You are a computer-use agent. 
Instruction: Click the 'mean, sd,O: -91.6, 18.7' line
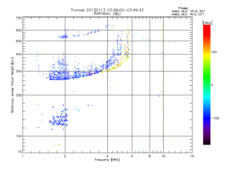click(188, 11)
